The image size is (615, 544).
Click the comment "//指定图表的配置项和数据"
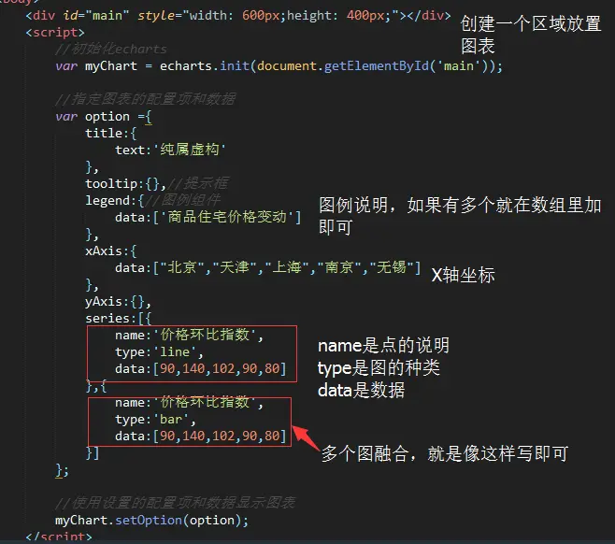tap(146, 99)
